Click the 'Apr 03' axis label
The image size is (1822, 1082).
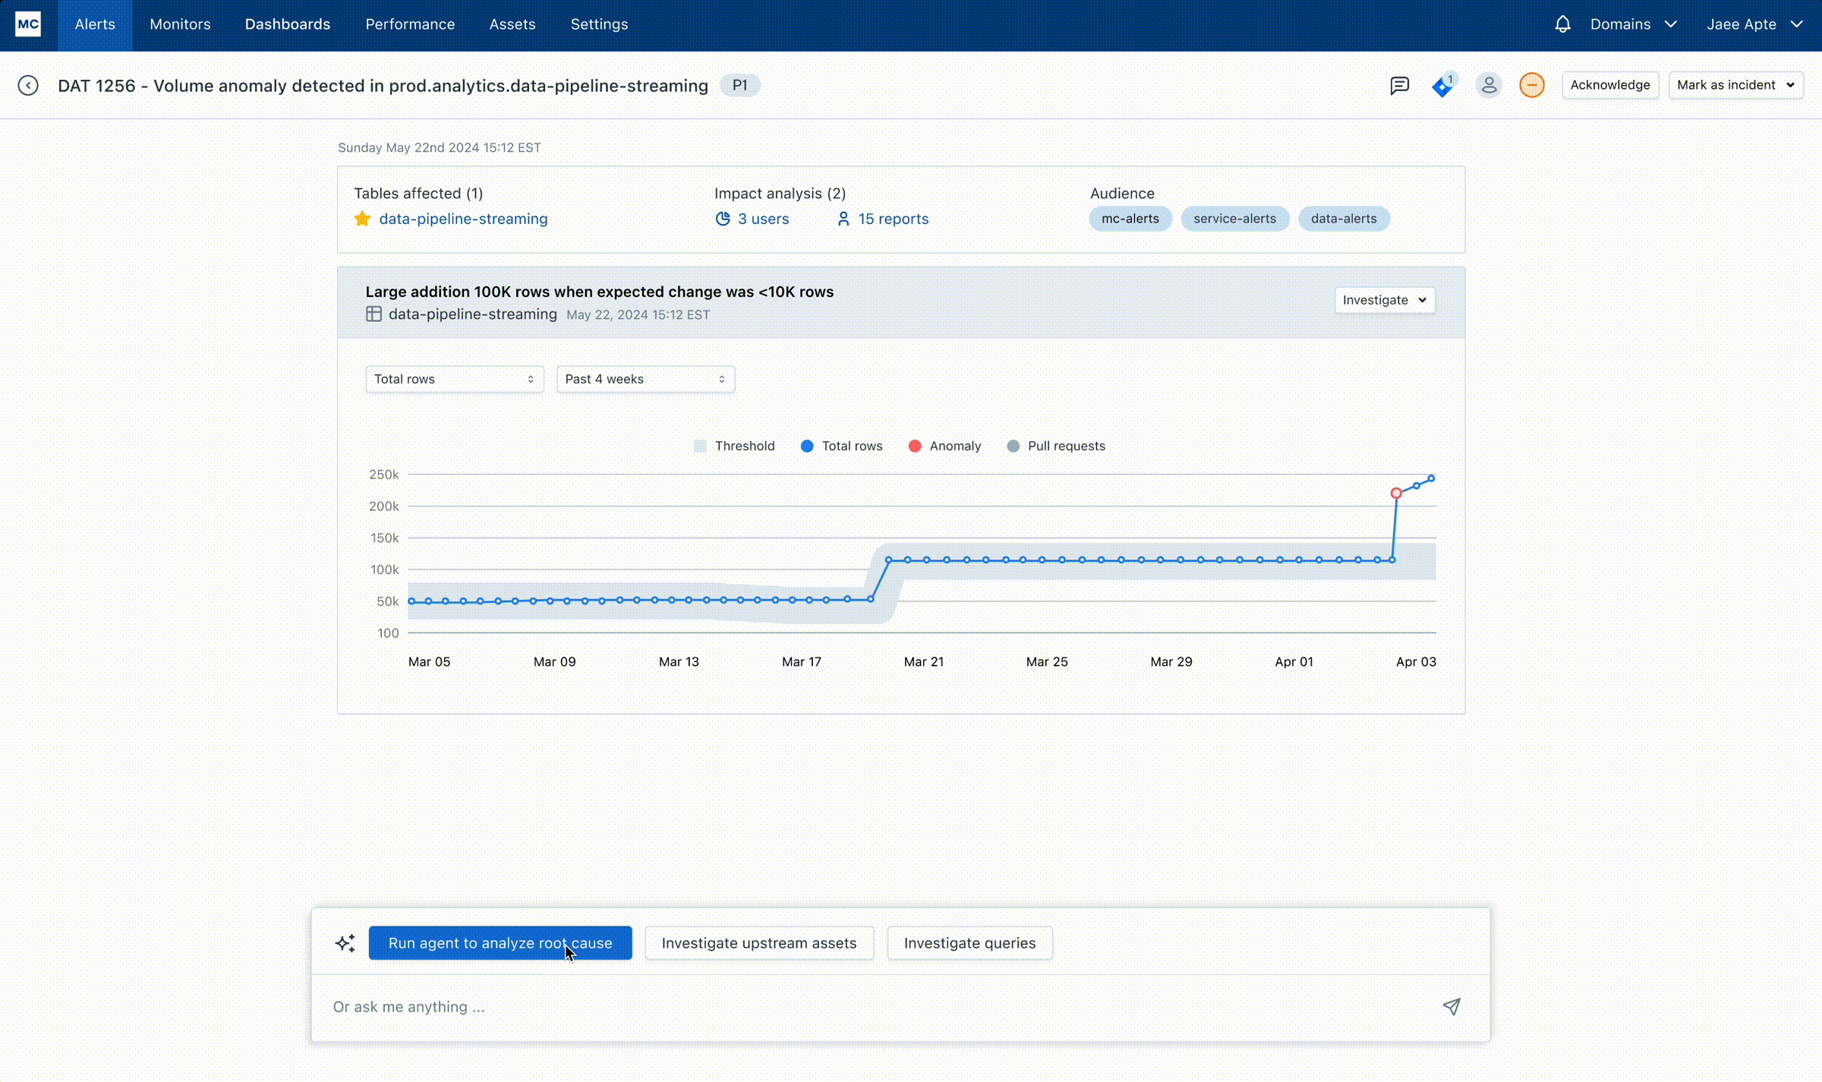(x=1416, y=661)
